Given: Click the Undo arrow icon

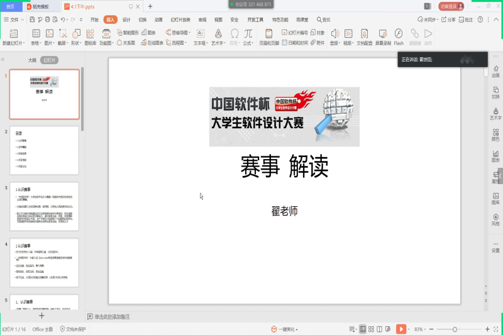Looking at the screenshot, I should pos(63,19).
